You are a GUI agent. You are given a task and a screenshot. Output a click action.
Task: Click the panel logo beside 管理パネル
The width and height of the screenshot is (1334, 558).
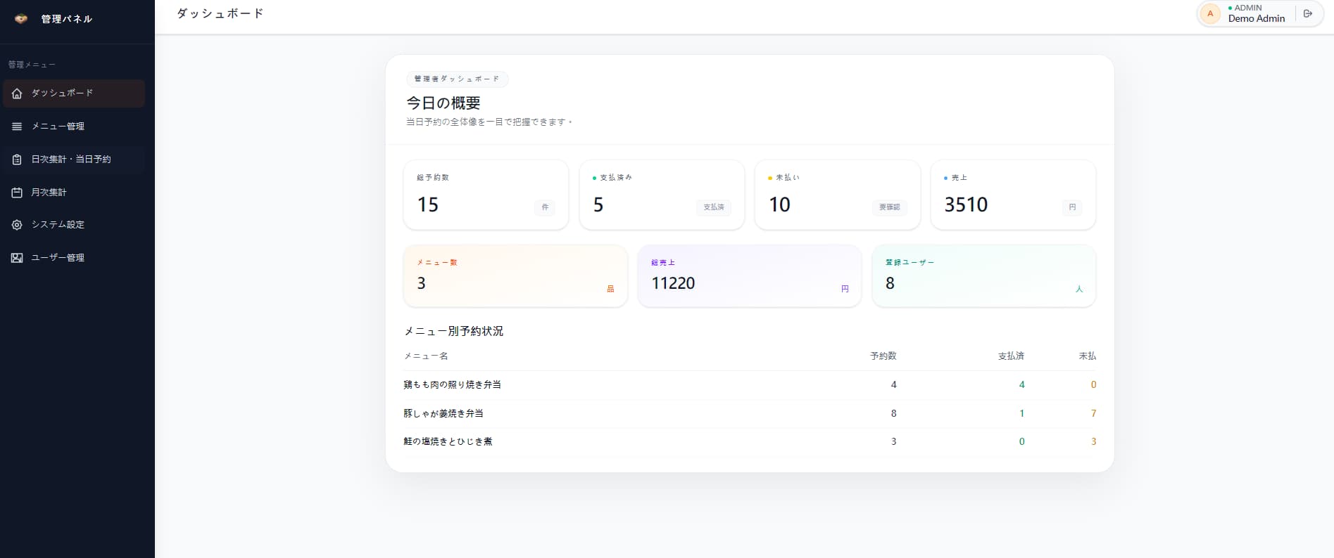point(21,19)
